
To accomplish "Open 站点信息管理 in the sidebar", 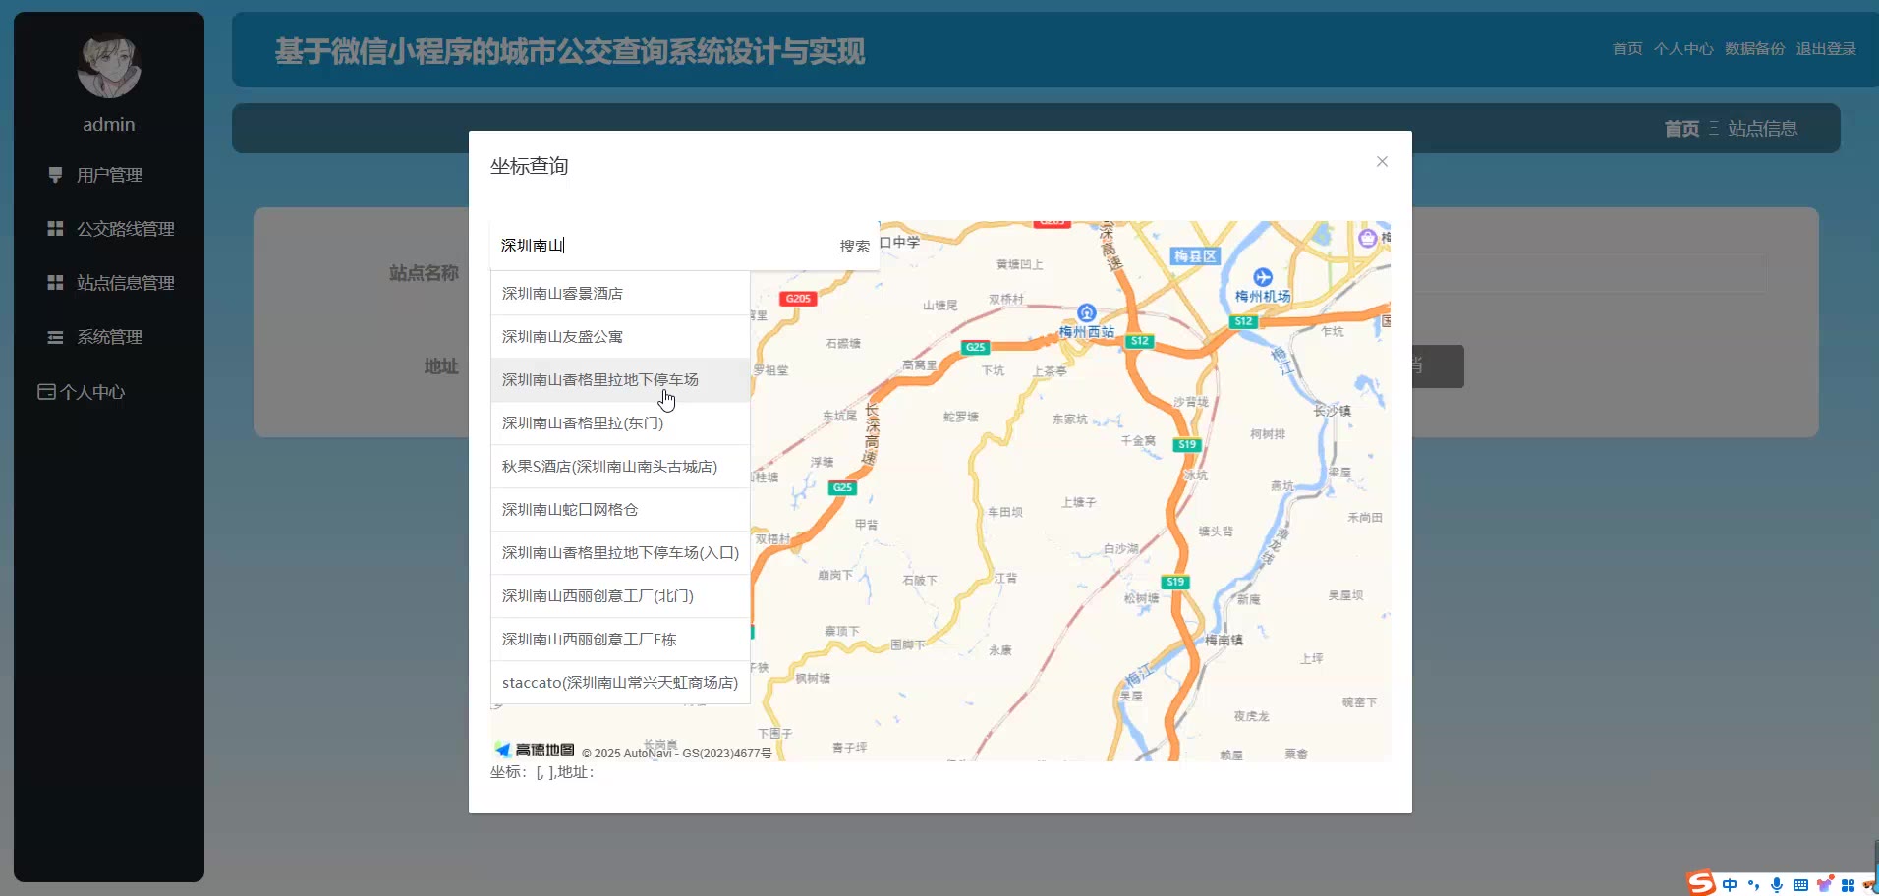I will pyautogui.click(x=109, y=283).
